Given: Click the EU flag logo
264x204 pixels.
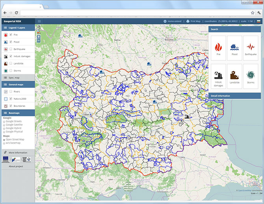Looking at the screenshot, I should pos(6,159).
